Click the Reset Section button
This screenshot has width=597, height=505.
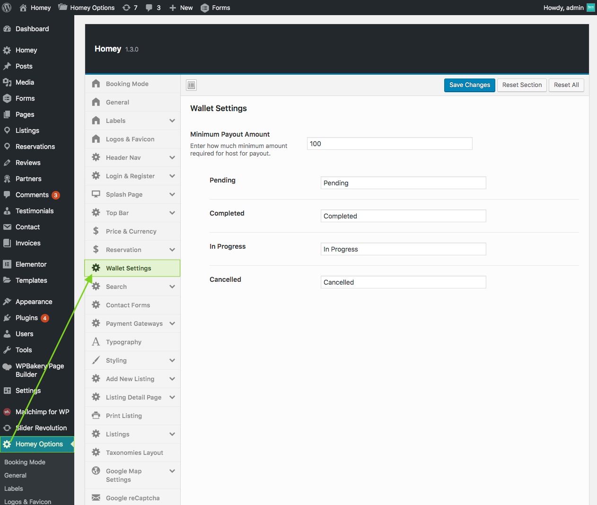[x=522, y=85]
